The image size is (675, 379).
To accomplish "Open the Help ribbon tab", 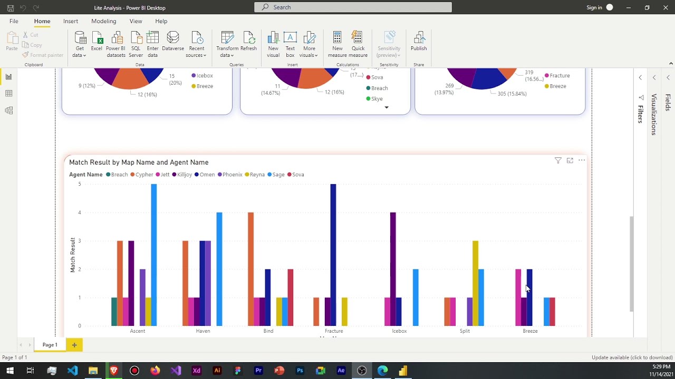I will click(161, 21).
